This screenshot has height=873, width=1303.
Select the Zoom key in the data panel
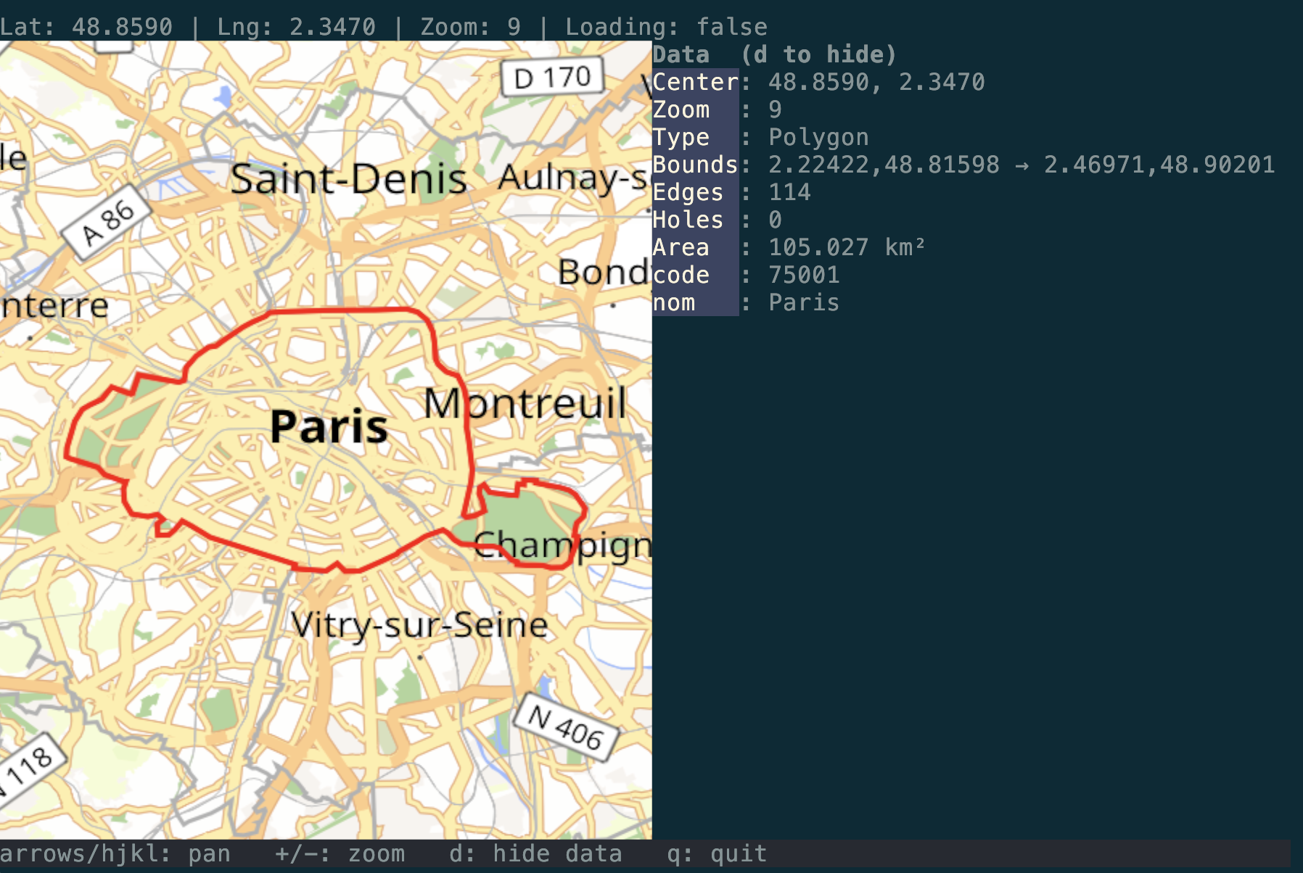(681, 109)
